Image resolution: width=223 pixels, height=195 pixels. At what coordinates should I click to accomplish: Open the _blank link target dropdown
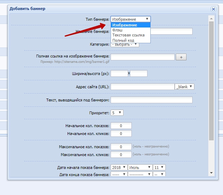[184, 86]
